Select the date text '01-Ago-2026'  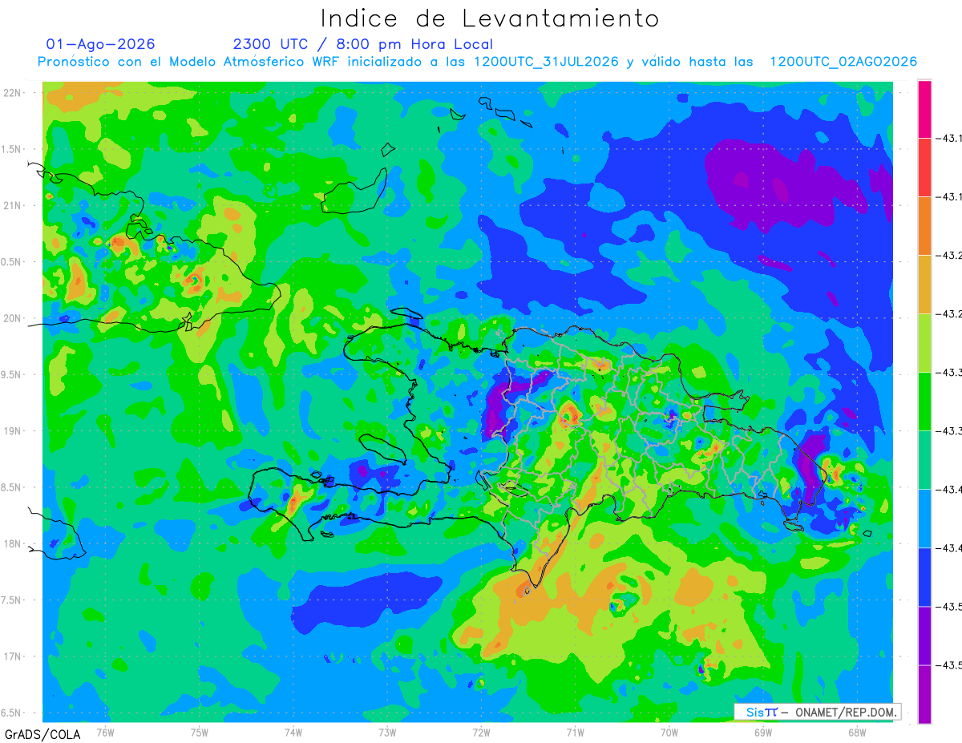[100, 44]
